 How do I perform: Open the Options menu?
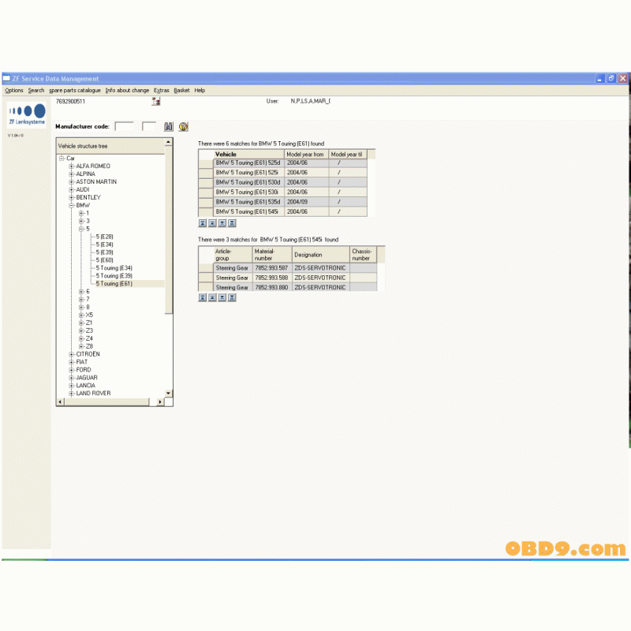[14, 91]
